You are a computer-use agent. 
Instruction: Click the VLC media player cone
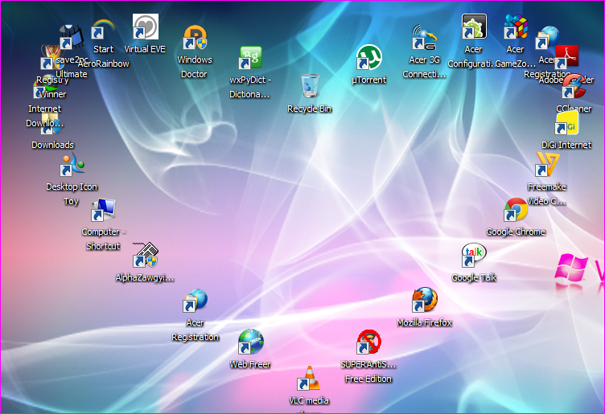point(309,378)
